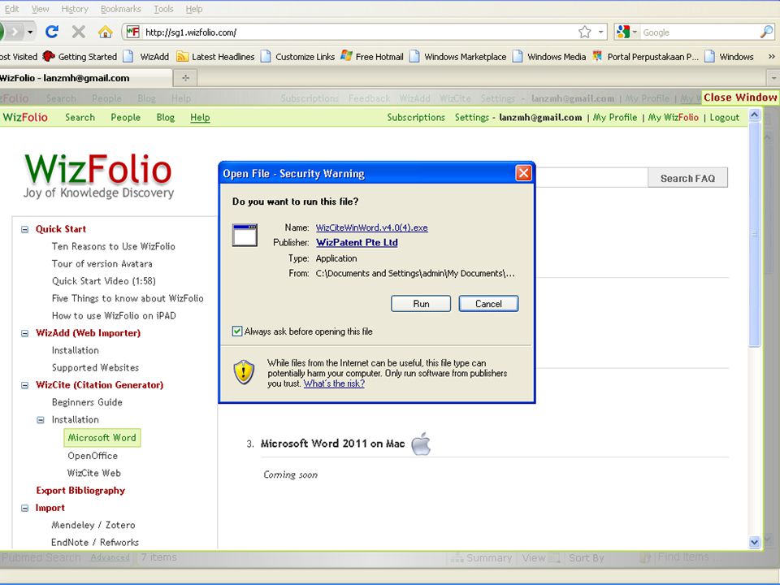Click Run in the security dialog
780x585 pixels.
click(x=421, y=303)
